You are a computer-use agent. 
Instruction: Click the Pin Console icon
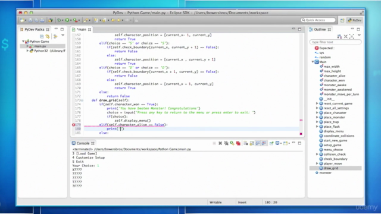[271, 143]
